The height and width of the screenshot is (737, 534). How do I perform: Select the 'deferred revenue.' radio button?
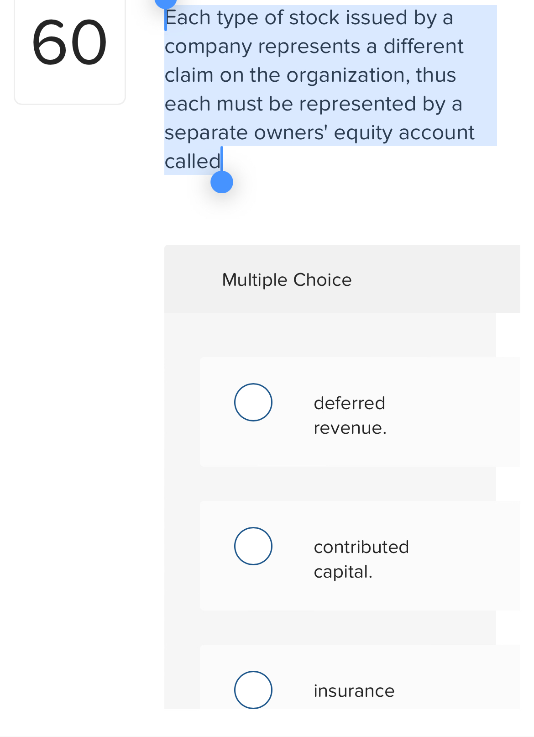click(x=253, y=402)
